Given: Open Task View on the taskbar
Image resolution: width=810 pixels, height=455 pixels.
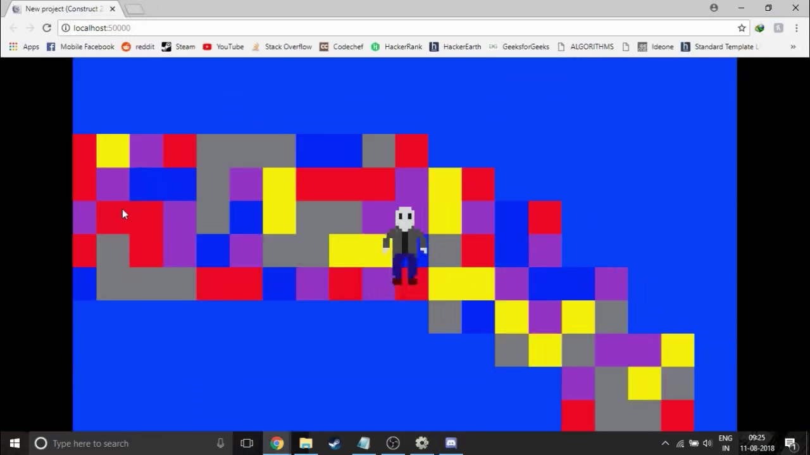Looking at the screenshot, I should coord(247,443).
